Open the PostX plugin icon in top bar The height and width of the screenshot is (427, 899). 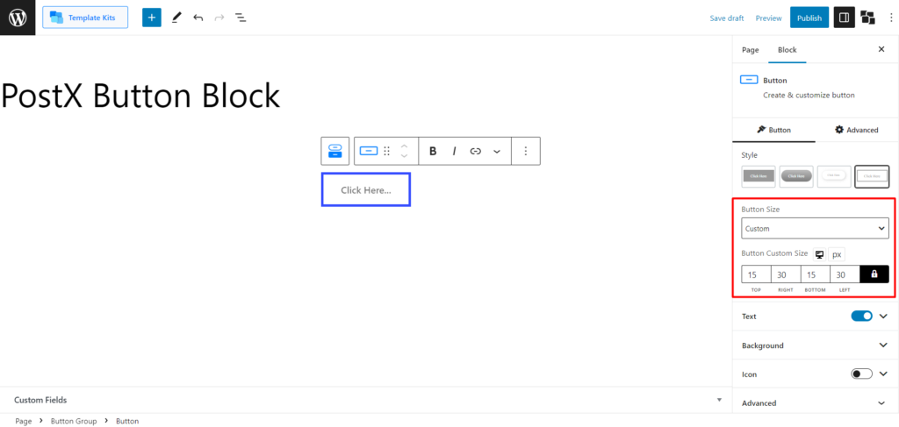click(868, 18)
